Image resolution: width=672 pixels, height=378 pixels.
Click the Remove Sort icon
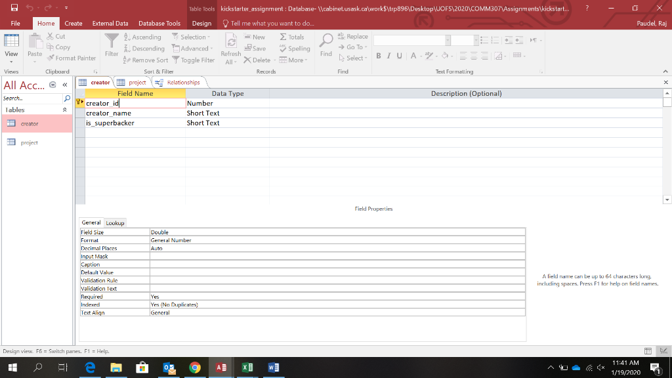tap(144, 60)
